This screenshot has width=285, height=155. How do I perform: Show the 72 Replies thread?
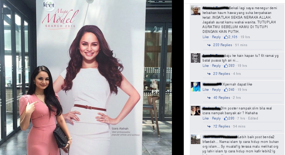pyautogui.click(x=222, y=127)
